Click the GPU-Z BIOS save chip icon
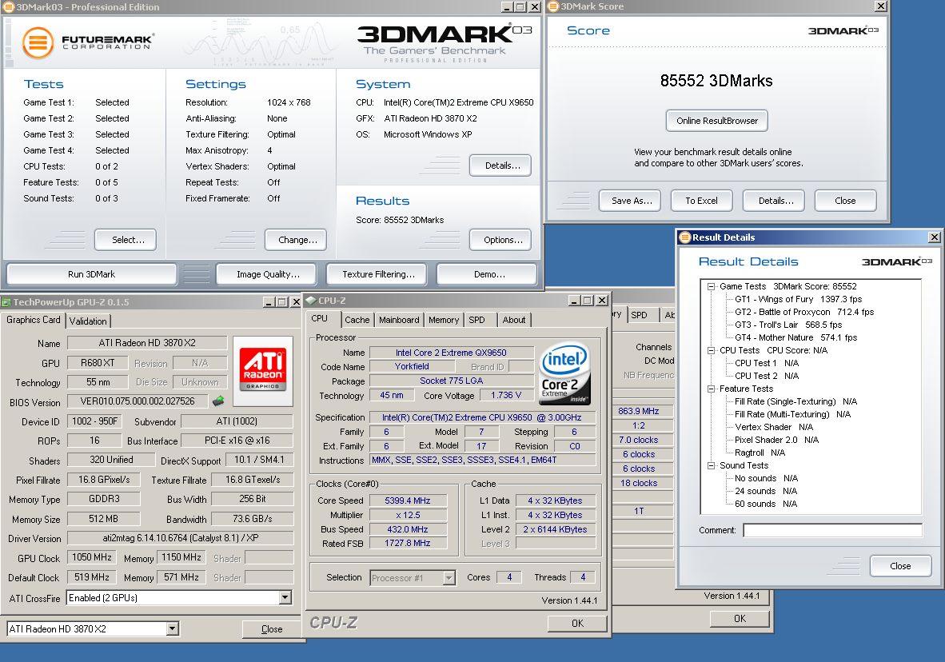Viewport: 945px width, 662px height. [218, 401]
